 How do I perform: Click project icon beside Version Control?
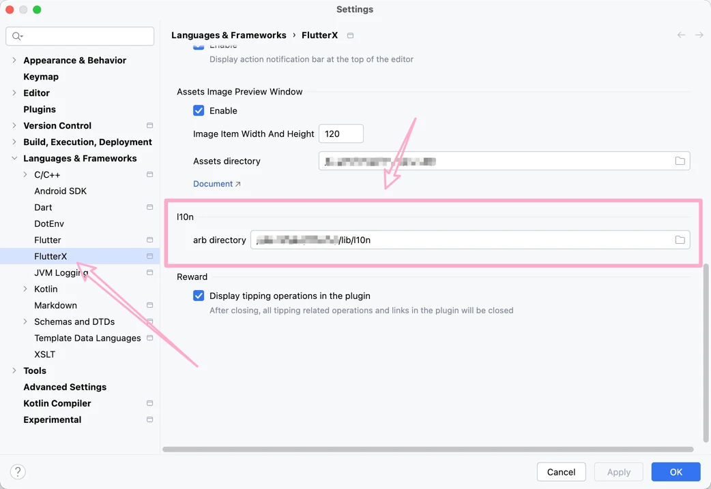tap(149, 125)
